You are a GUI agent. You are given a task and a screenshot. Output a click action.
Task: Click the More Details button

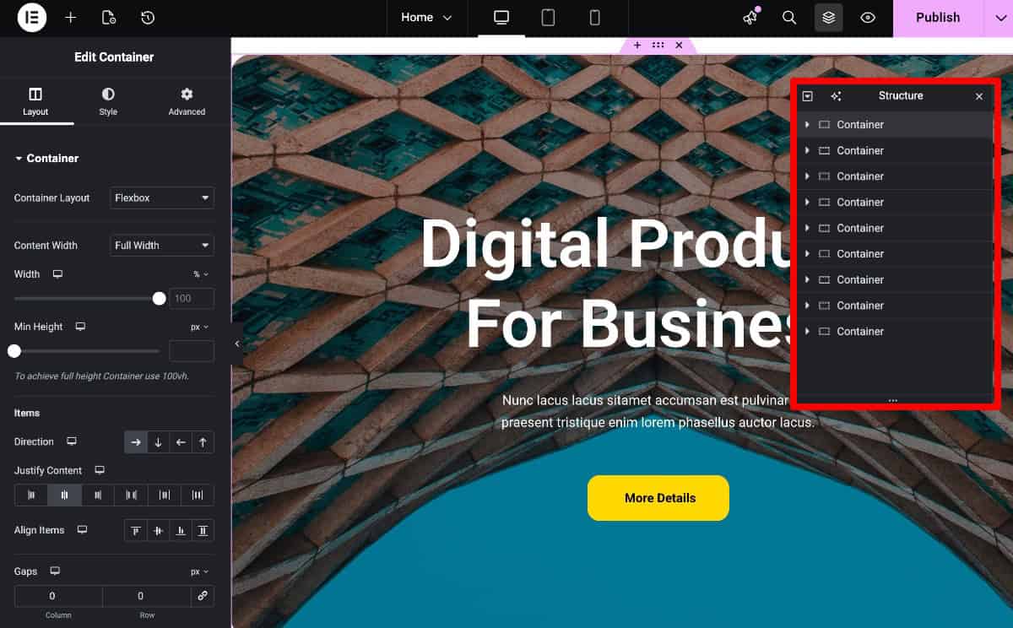(658, 498)
